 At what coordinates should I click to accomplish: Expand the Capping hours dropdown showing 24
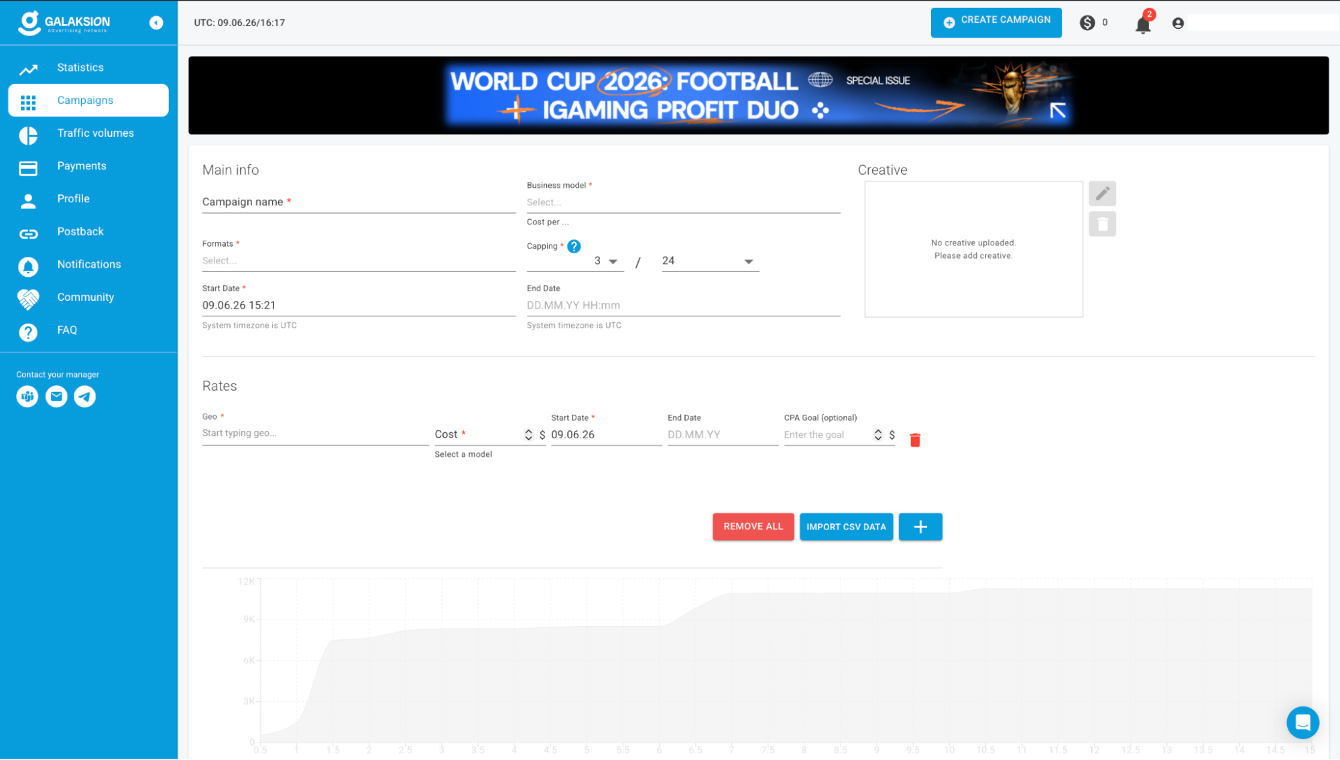point(710,261)
